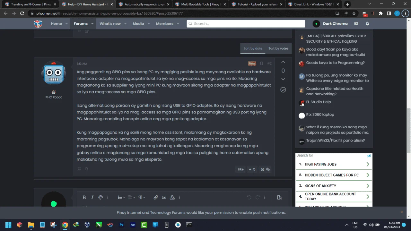This screenshot has height=231, width=411.
Task: Sort replies by date
Action: click(253, 48)
